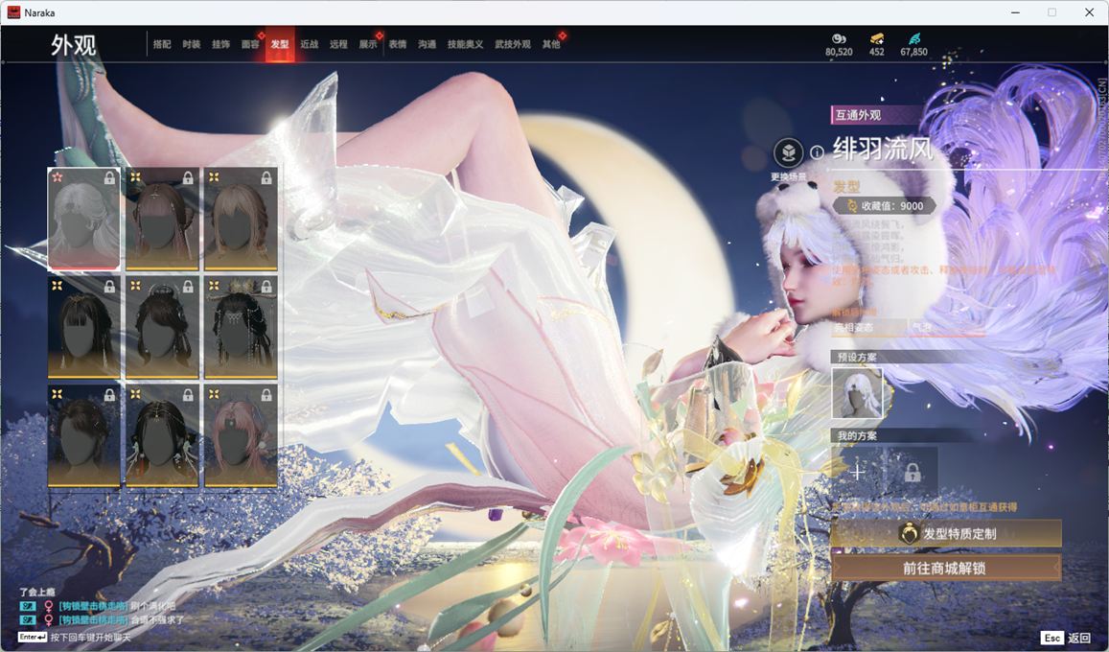The width and height of the screenshot is (1109, 652).
Task: Choose black hairstyle with golden headdress
Action: pos(241,327)
